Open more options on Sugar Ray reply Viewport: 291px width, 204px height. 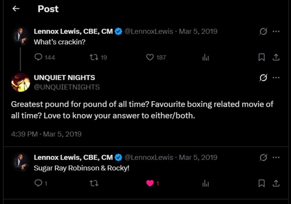coord(276,157)
